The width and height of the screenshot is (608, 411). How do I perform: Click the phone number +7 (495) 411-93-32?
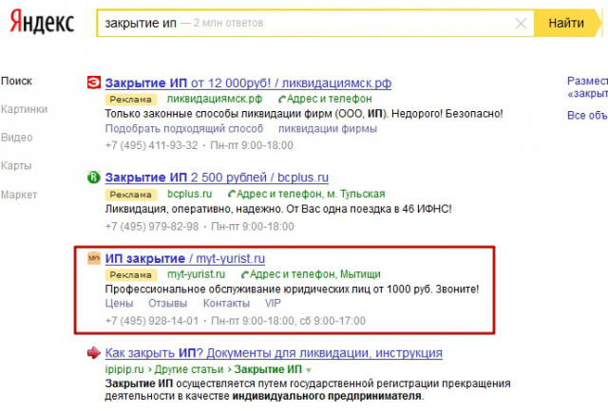(152, 145)
